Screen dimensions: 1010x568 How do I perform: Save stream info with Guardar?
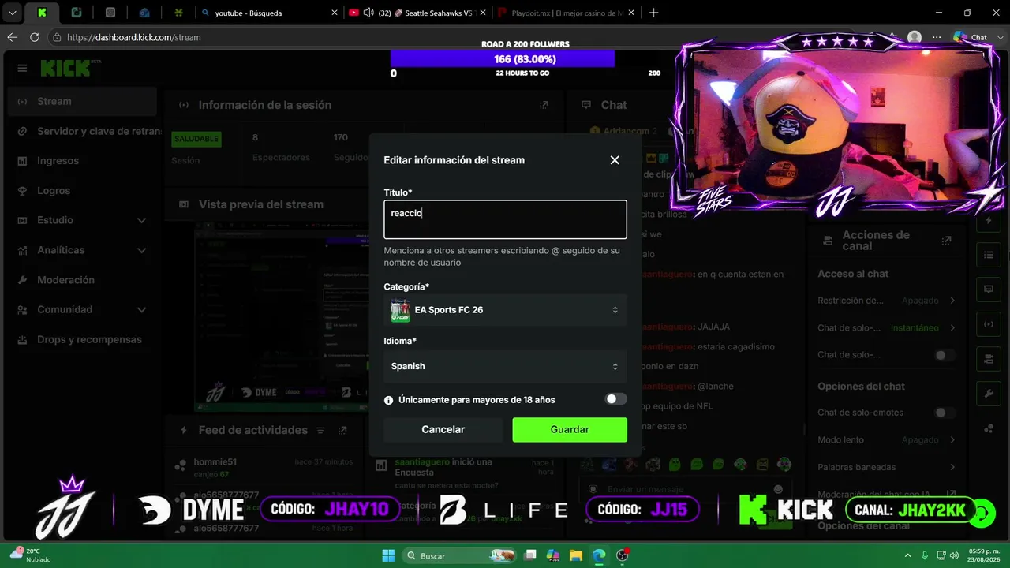570,429
